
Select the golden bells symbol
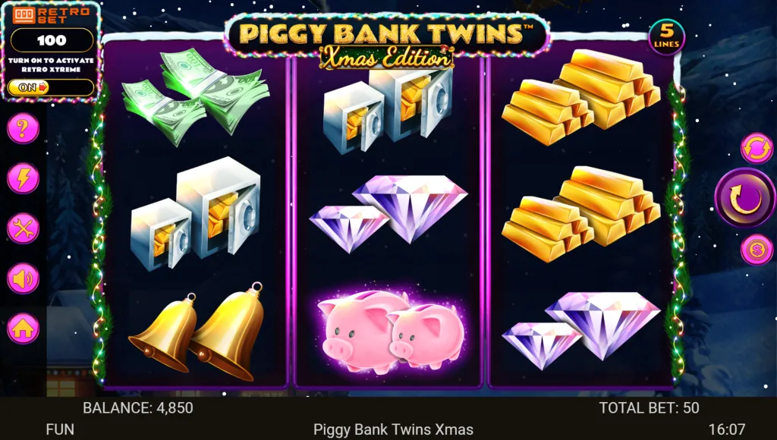click(197, 331)
